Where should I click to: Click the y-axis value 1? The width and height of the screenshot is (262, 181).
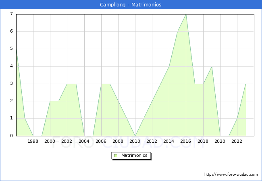click(x=11, y=118)
